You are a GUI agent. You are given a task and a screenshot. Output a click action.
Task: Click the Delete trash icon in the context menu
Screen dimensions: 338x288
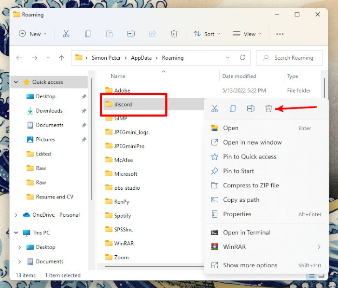(268, 108)
